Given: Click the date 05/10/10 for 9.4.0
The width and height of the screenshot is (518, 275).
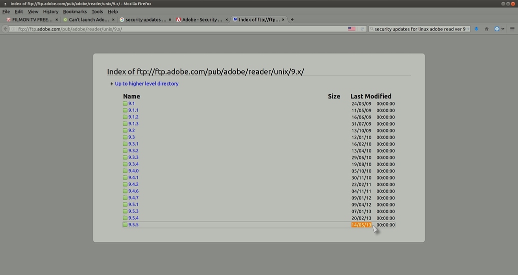Looking at the screenshot, I should pyautogui.click(x=361, y=171).
